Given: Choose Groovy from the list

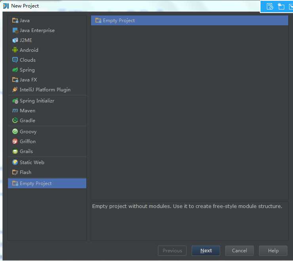Looking at the screenshot, I should pos(47,132).
